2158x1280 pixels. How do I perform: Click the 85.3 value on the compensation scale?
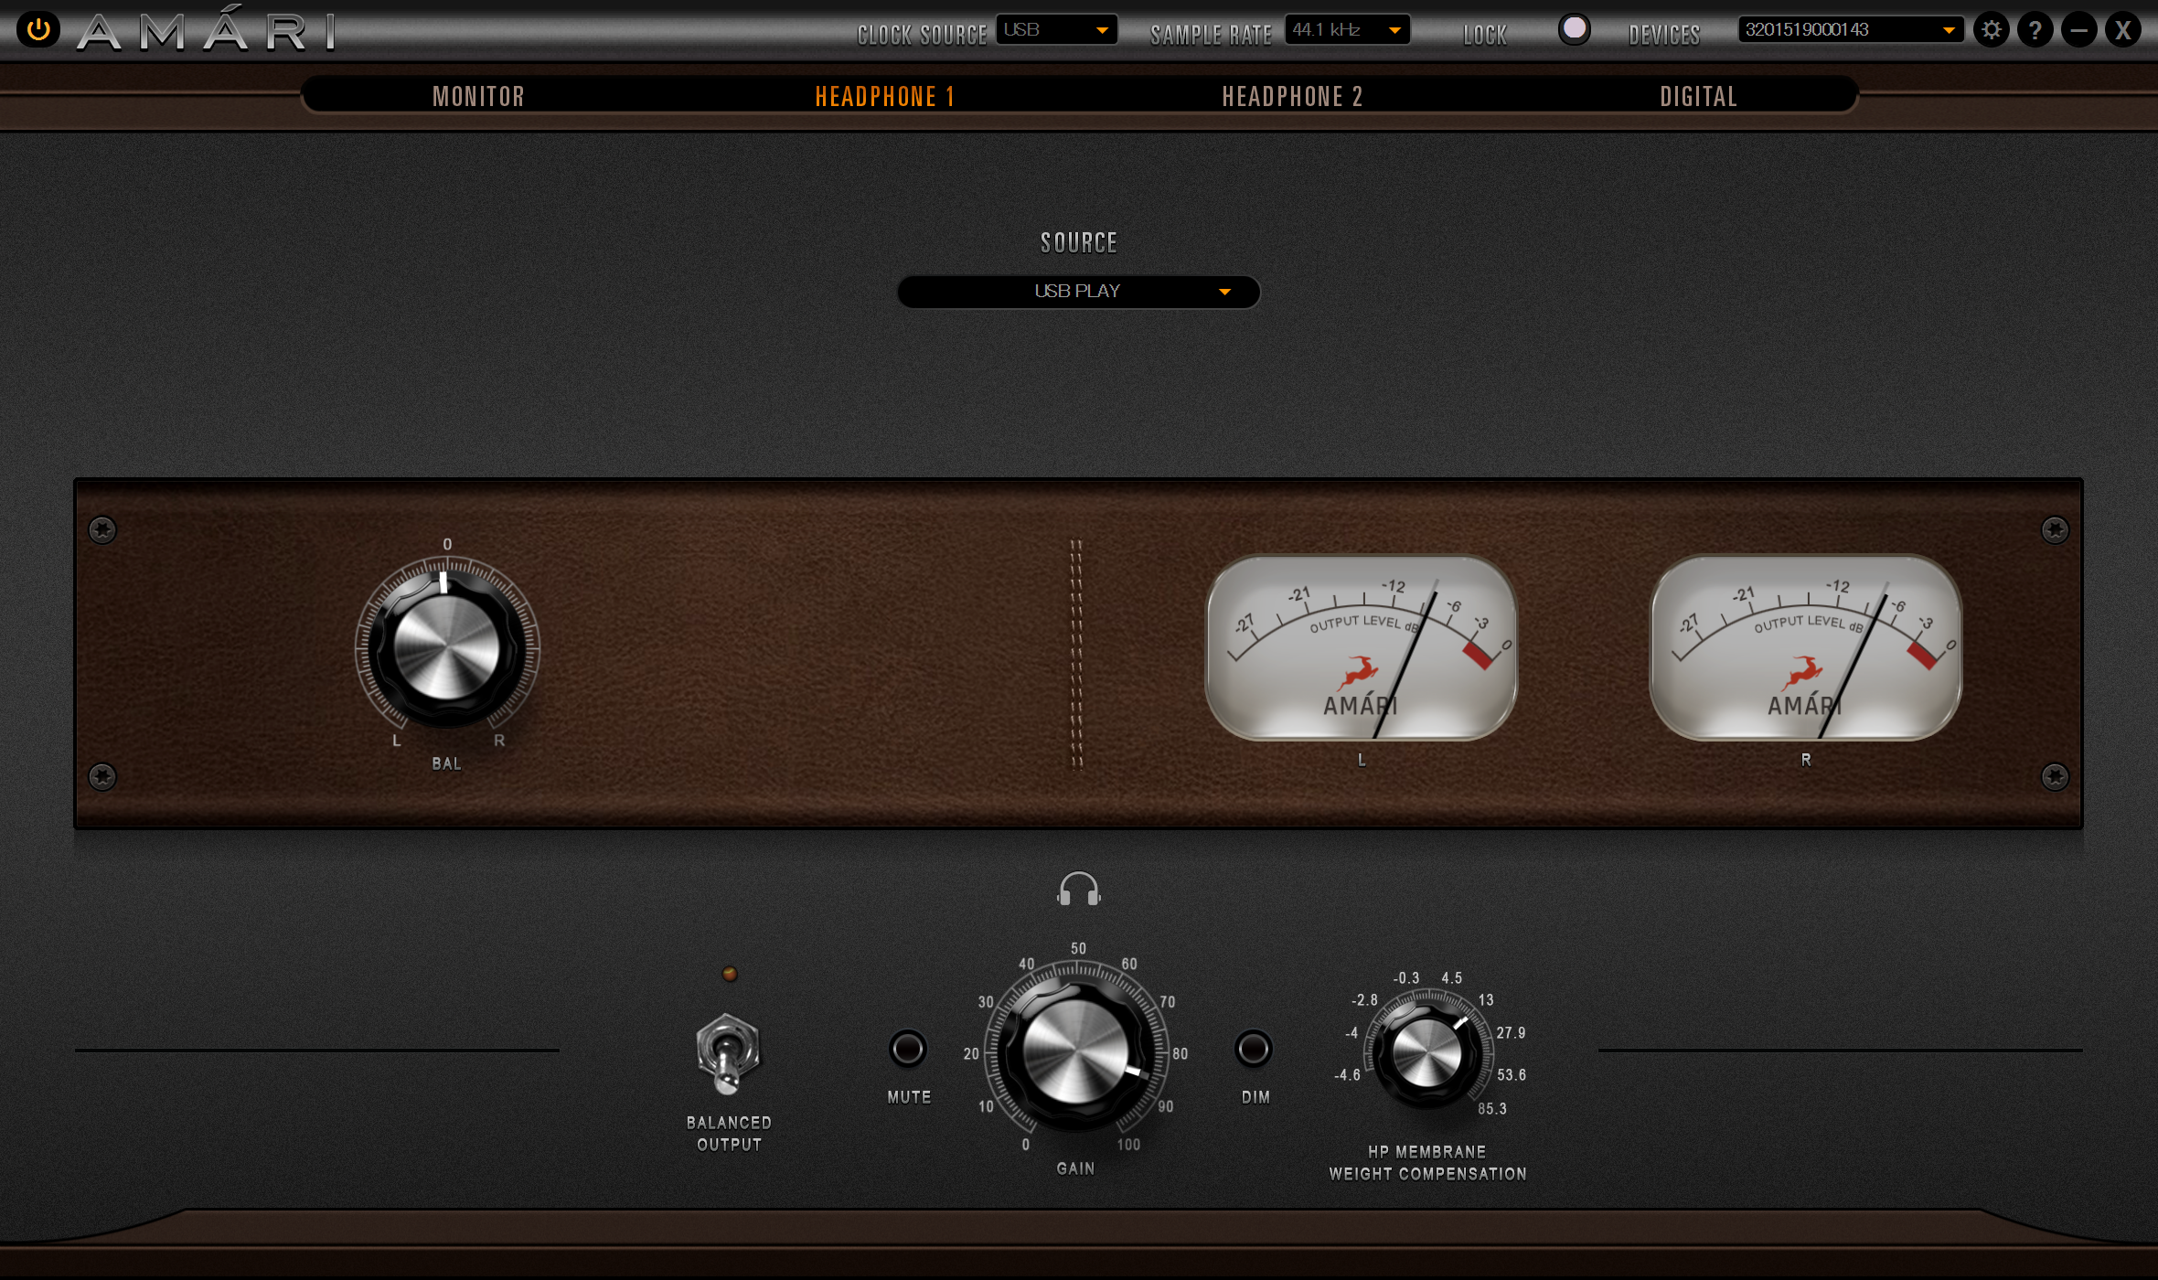tap(1492, 1109)
